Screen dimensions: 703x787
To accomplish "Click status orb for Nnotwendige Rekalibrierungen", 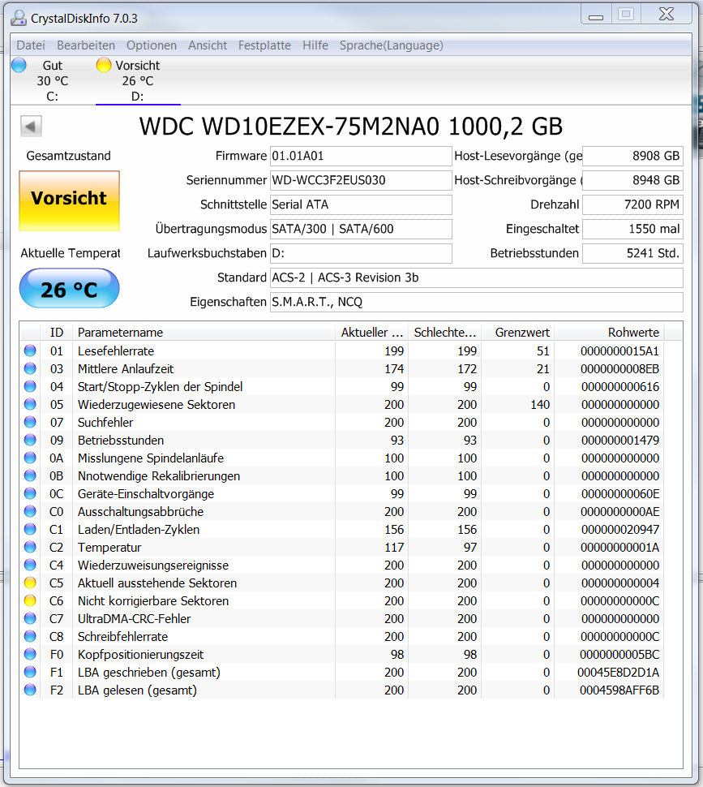I will (30, 475).
